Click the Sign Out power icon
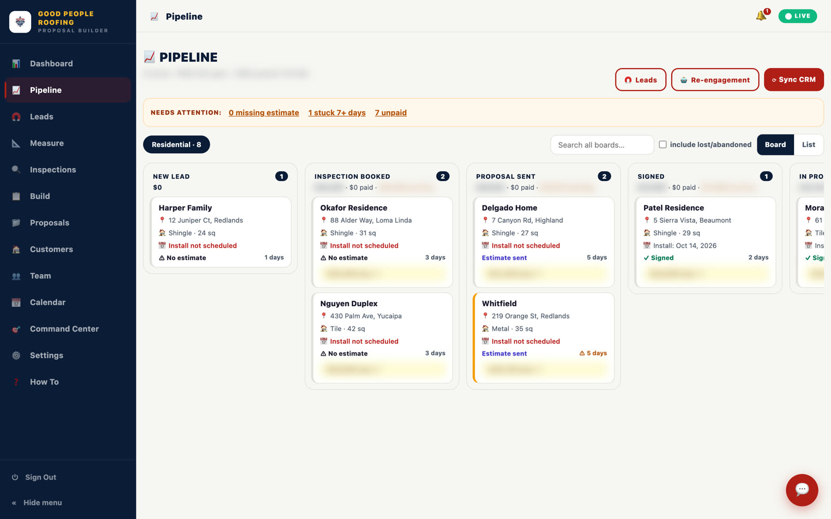831x519 pixels. (x=15, y=477)
